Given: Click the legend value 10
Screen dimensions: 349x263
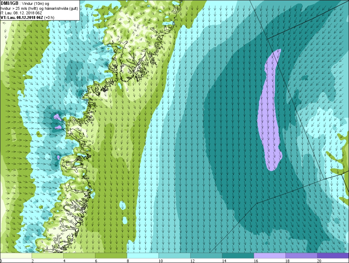Looking at the screenshot, I should tap(161, 261).
